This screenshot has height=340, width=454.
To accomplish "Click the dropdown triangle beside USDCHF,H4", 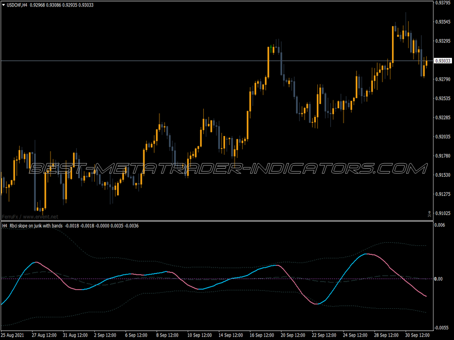I will (4, 5).
